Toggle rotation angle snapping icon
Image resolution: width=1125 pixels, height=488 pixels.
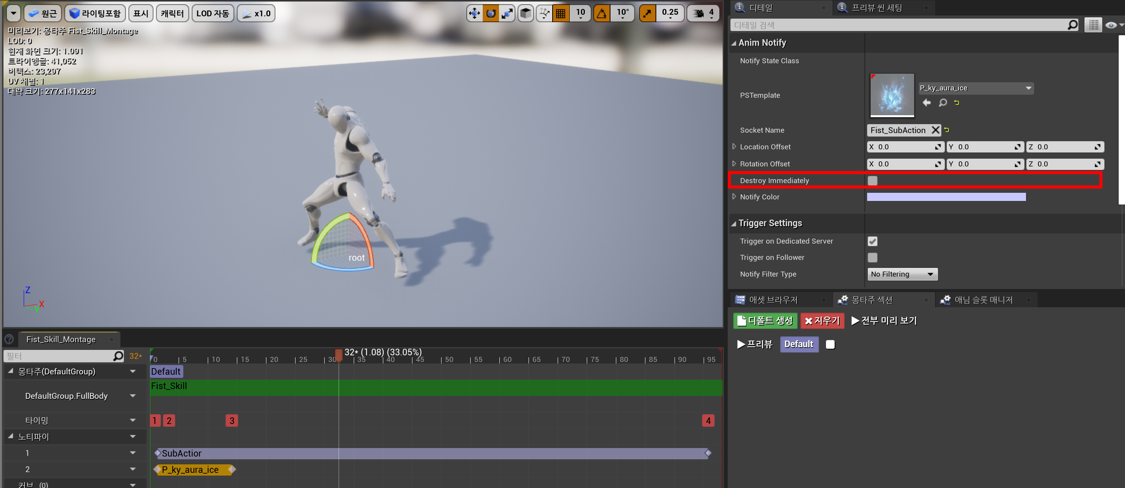pos(602,14)
